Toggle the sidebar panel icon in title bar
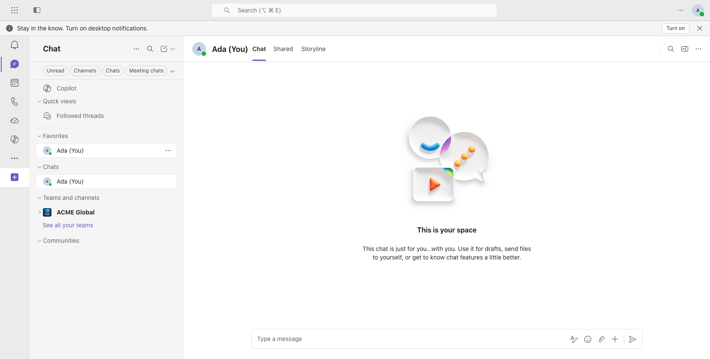Image resolution: width=710 pixels, height=359 pixels. tap(37, 10)
